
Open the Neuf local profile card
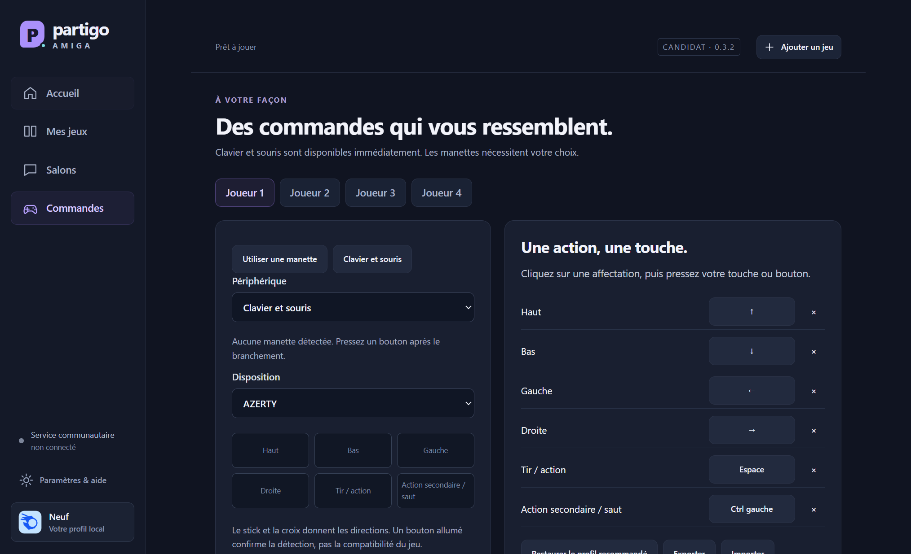73,522
